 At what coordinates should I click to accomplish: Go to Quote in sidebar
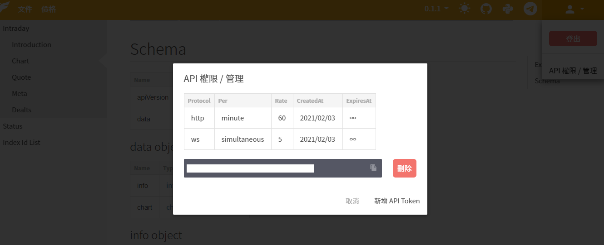click(21, 77)
